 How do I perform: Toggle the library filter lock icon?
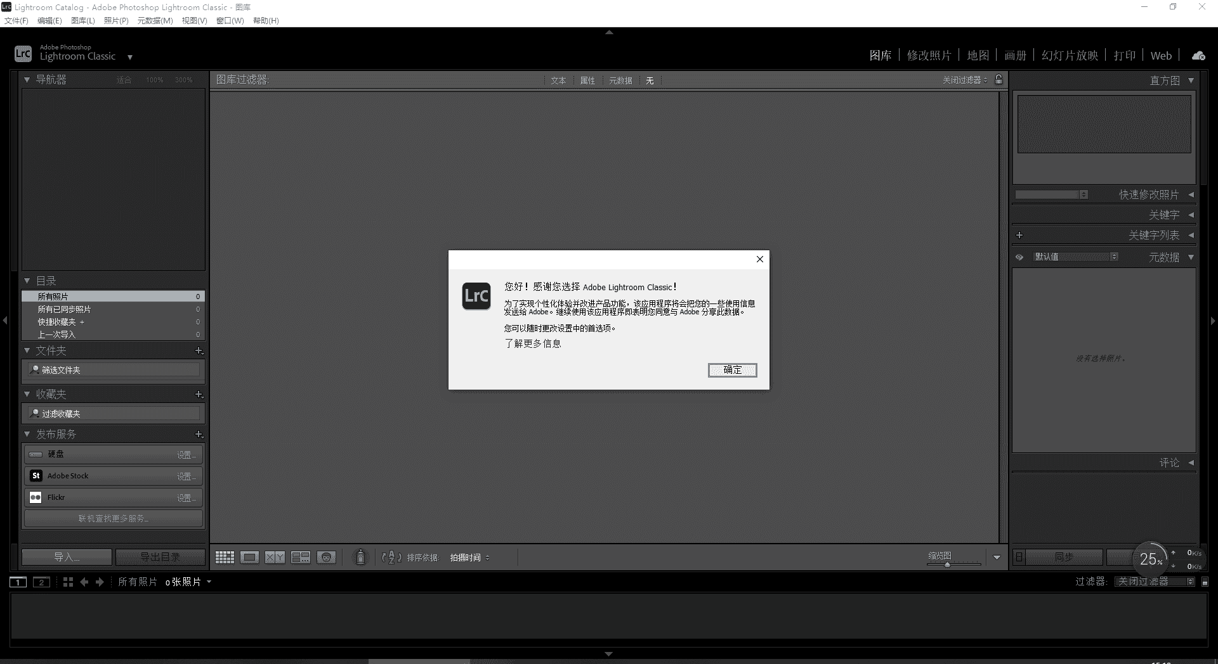tap(999, 80)
